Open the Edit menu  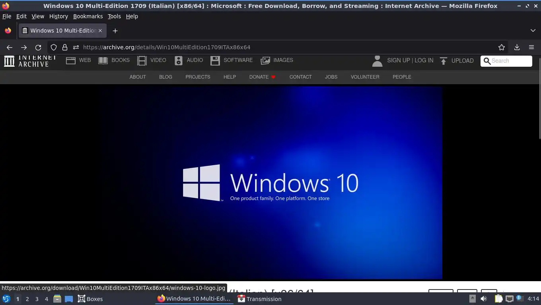[x=21, y=16]
